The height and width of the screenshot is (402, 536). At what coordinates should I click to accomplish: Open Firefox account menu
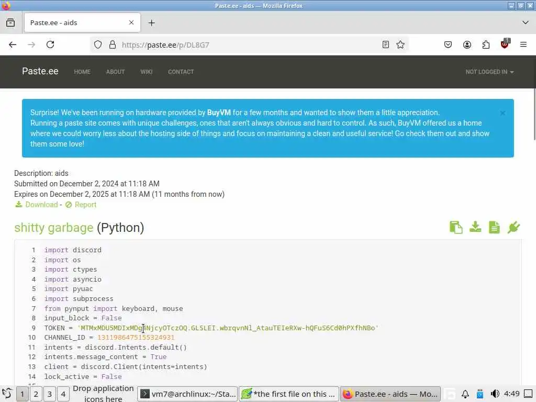(467, 45)
